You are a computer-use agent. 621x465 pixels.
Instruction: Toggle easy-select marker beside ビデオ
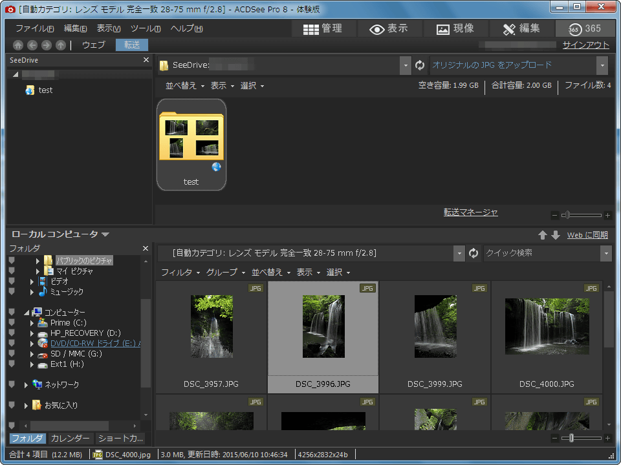tap(12, 281)
